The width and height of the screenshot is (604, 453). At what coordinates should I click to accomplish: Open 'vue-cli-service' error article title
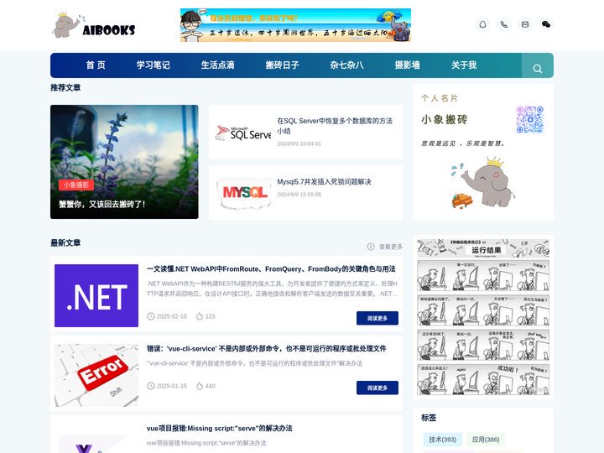[x=266, y=349]
